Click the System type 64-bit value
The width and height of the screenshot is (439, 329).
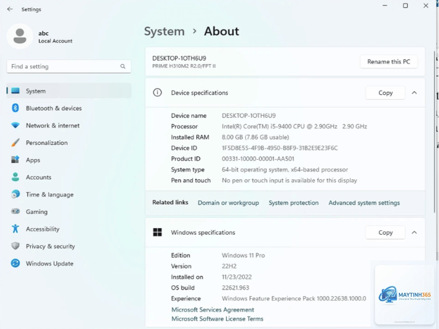[x=285, y=169]
